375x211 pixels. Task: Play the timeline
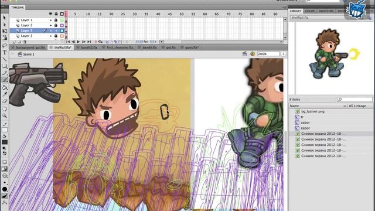tap(79, 42)
